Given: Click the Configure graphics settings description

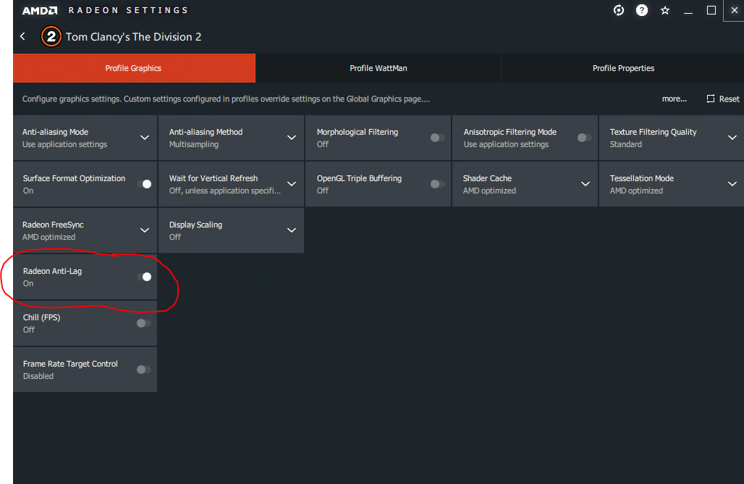Looking at the screenshot, I should 226,99.
